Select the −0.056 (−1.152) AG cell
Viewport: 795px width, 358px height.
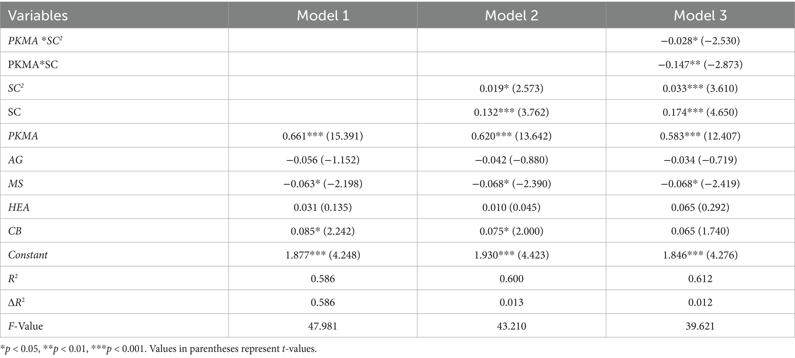[x=323, y=160]
